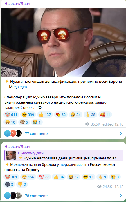Click the middle finger reaction showing 28
Image resolution: width=126 pixels, height=202 pixels.
coord(90,115)
